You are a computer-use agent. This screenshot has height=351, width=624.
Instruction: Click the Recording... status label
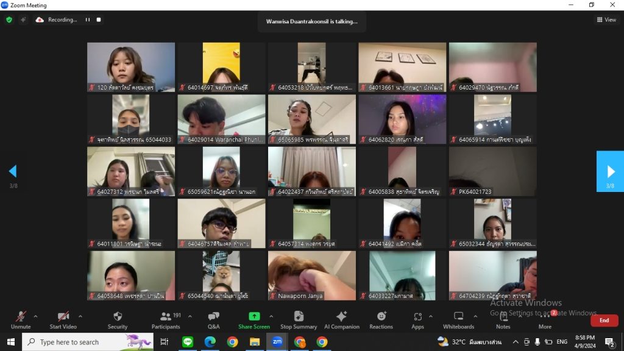click(x=63, y=19)
